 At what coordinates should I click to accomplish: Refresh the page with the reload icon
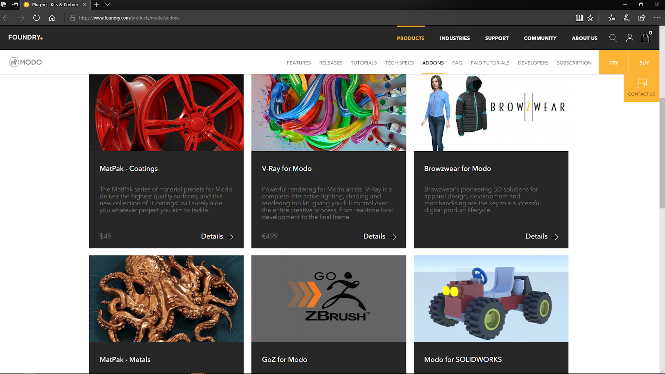coord(37,18)
